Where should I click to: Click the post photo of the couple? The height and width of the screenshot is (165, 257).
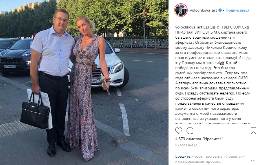pyautogui.click(x=84, y=82)
